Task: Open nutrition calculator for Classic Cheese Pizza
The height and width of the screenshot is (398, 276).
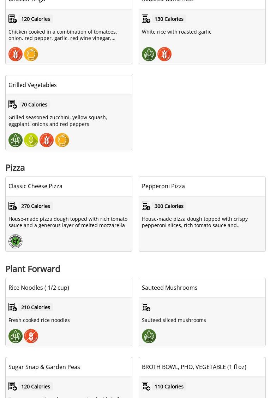Action: [x=13, y=206]
